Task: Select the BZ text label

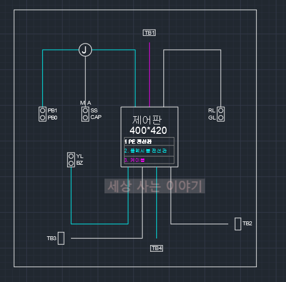Action: coord(80,163)
